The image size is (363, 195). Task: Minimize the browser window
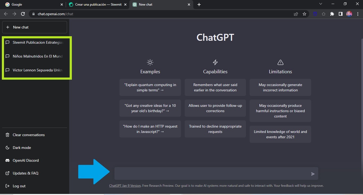click(x=333, y=4)
